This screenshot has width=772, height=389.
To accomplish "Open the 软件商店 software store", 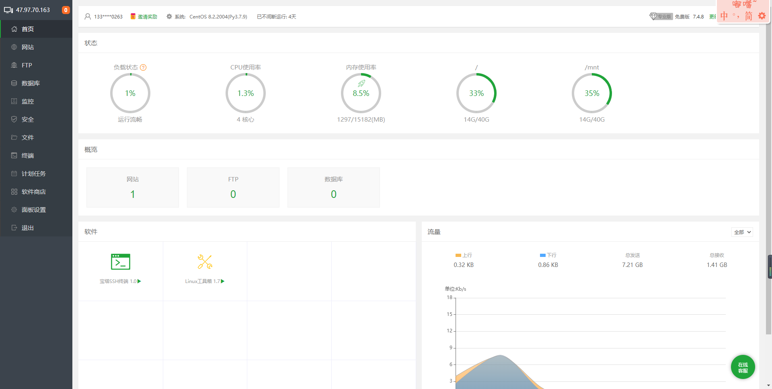I will click(36, 191).
